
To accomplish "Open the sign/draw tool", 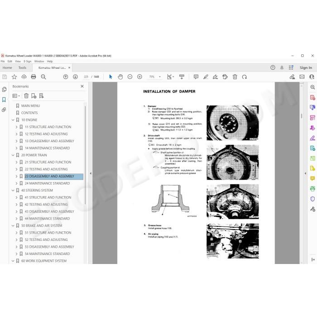I will click(x=215, y=77).
